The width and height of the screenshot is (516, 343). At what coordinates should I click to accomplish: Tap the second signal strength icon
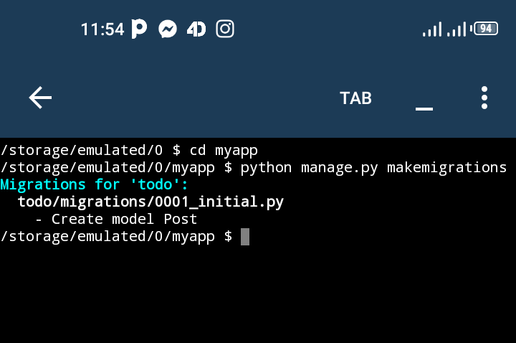(x=457, y=29)
